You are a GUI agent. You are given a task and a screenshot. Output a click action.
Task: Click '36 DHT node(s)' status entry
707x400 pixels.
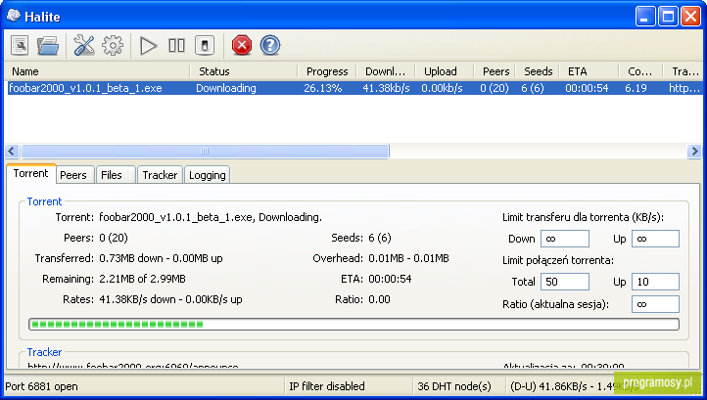click(x=454, y=386)
